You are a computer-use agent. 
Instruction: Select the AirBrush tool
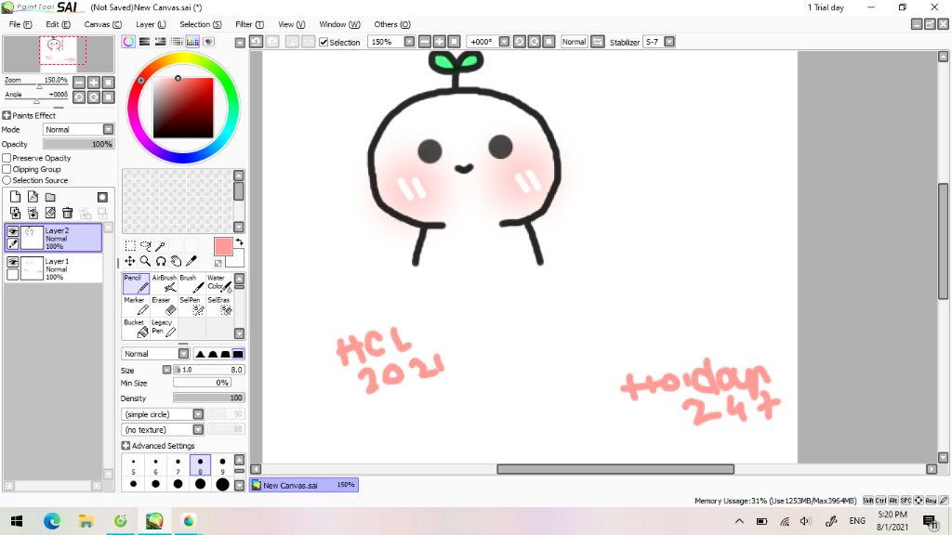pyautogui.click(x=164, y=283)
